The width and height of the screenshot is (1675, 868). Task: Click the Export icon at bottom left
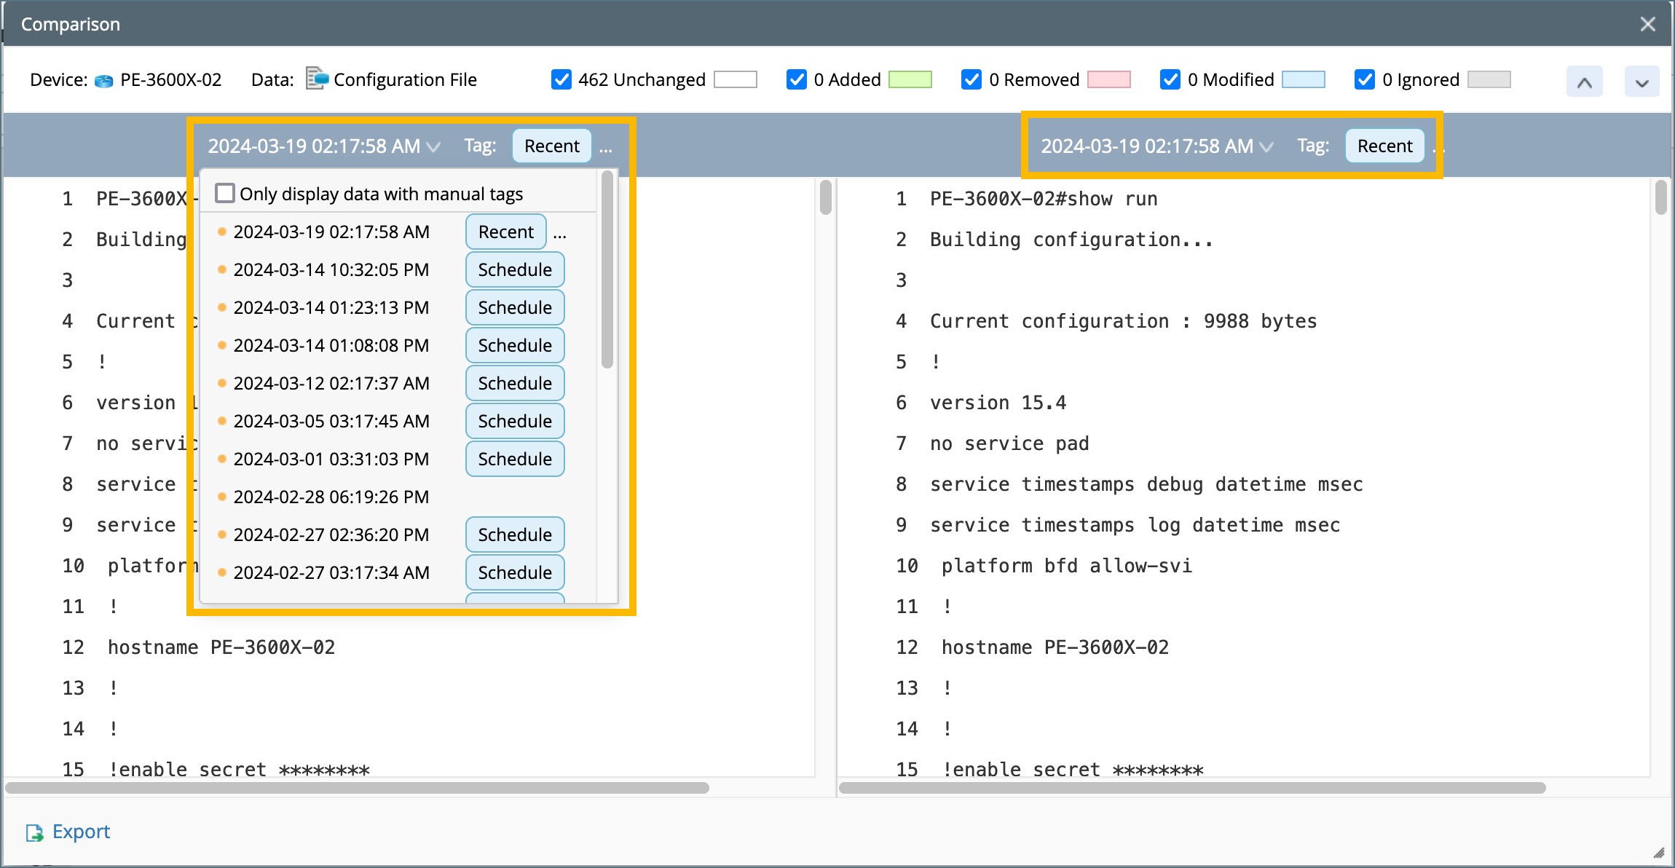coord(34,832)
